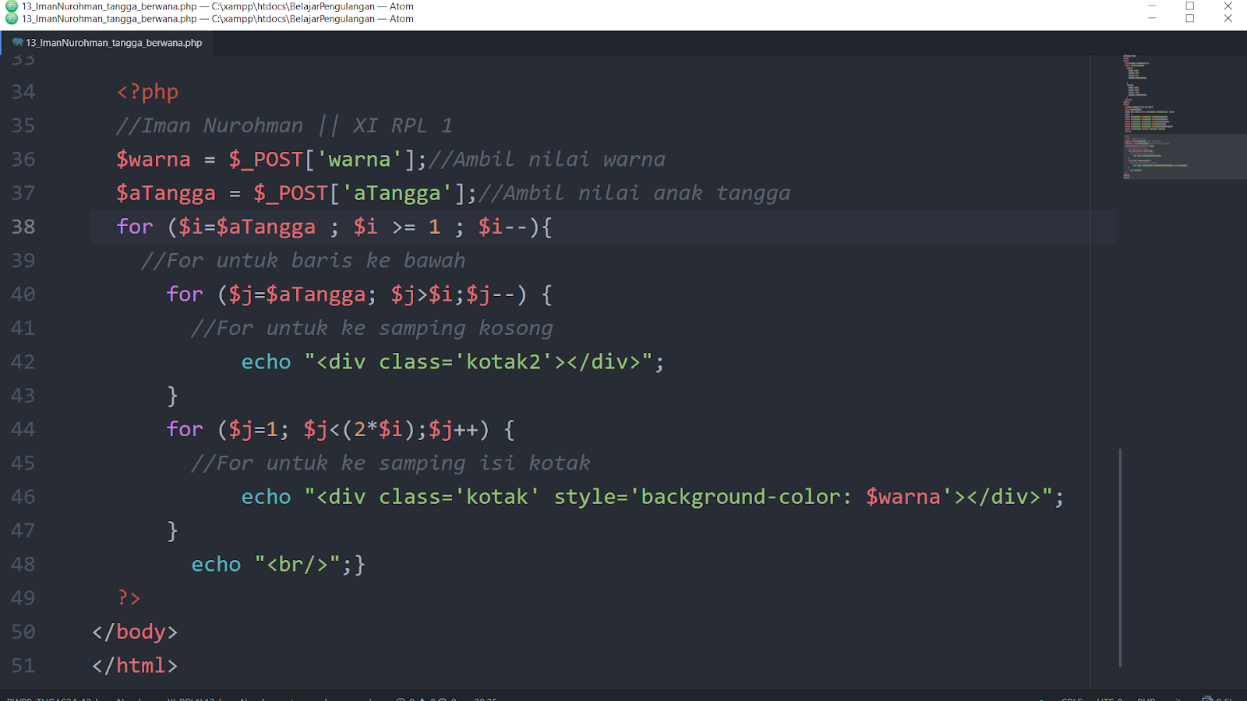The image size is (1247, 701).
Task: Click line number 44 in the gutter
Action: 23,429
